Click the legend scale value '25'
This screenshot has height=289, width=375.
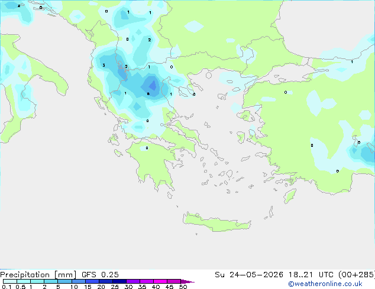coord(115,287)
